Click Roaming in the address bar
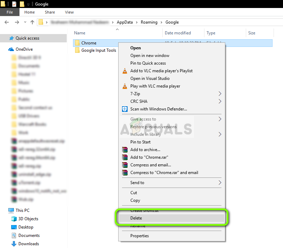Screen dimensions: 283x248 149,22
